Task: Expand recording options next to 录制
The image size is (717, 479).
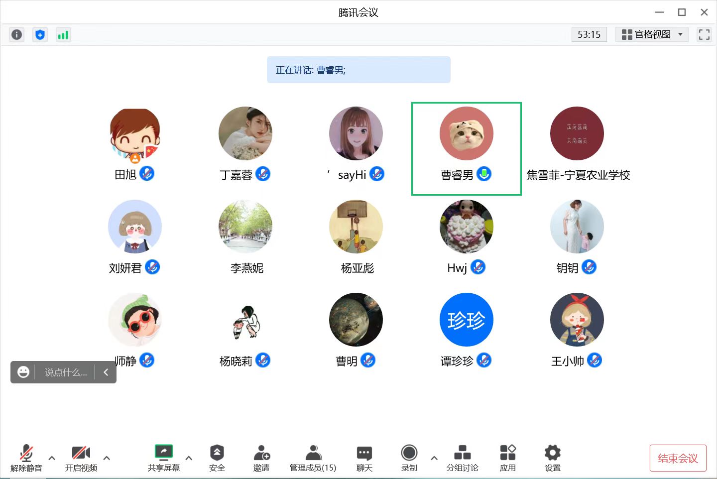Action: click(x=434, y=458)
